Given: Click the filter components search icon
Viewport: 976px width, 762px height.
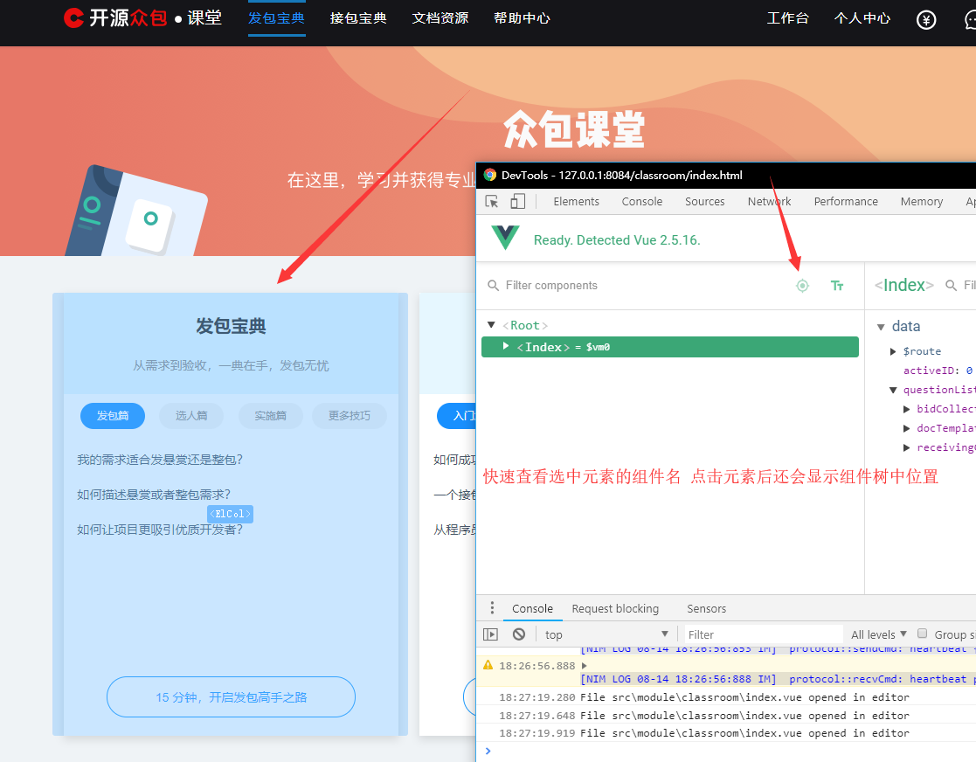Looking at the screenshot, I should coord(493,285).
